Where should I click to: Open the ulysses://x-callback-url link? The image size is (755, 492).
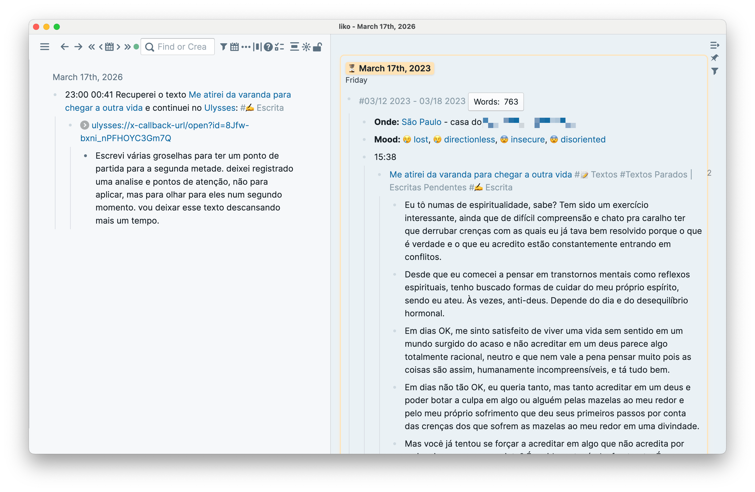pos(165,131)
